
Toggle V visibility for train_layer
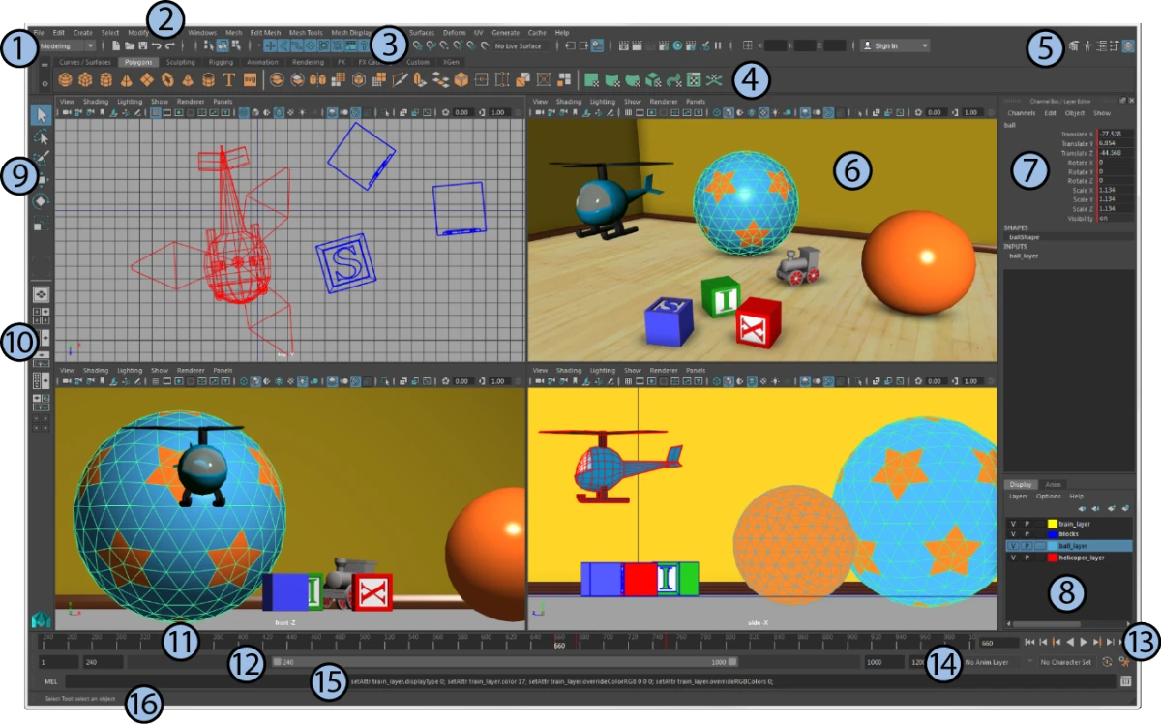click(1013, 523)
